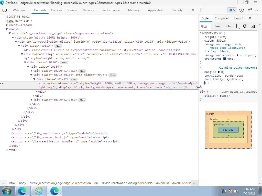Select the lib_react.chunk.js script line
The image size is (262, 196).
[59, 133]
